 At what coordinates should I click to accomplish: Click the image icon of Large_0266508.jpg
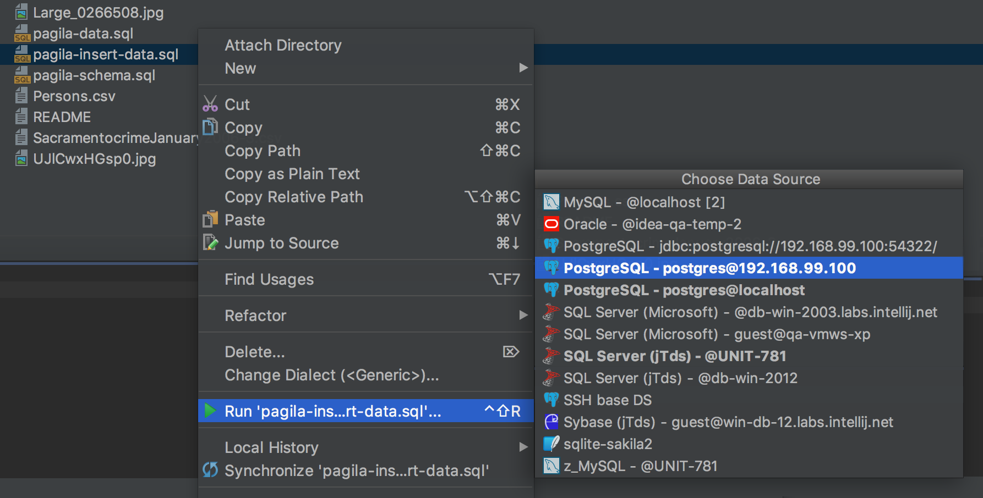coord(21,12)
